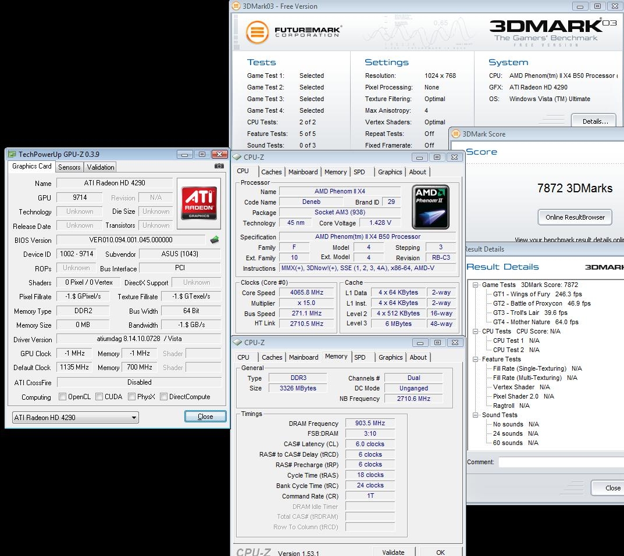Click the AMD Phenom II processor logo
This screenshot has width=624, height=556.
tap(430, 207)
